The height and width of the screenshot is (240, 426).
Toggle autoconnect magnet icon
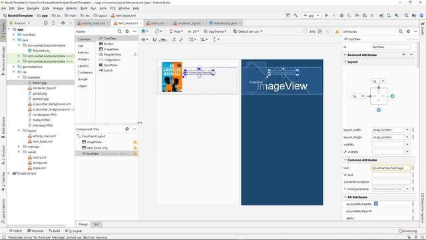coord(154,39)
